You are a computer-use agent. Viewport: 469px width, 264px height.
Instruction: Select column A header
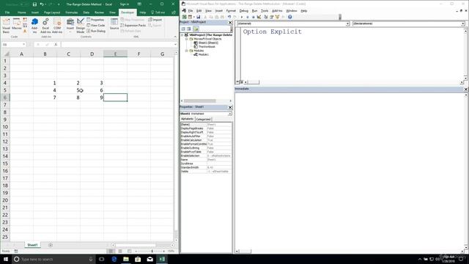21,54
